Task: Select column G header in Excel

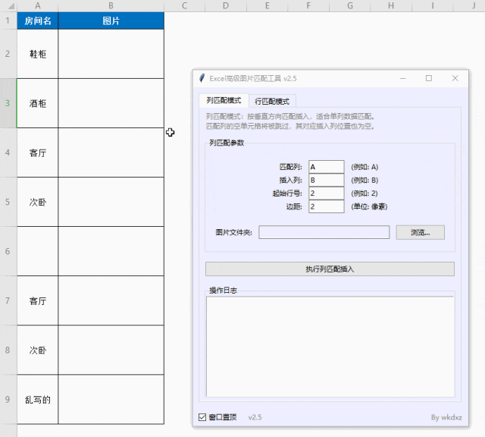Action: pyautogui.click(x=350, y=6)
